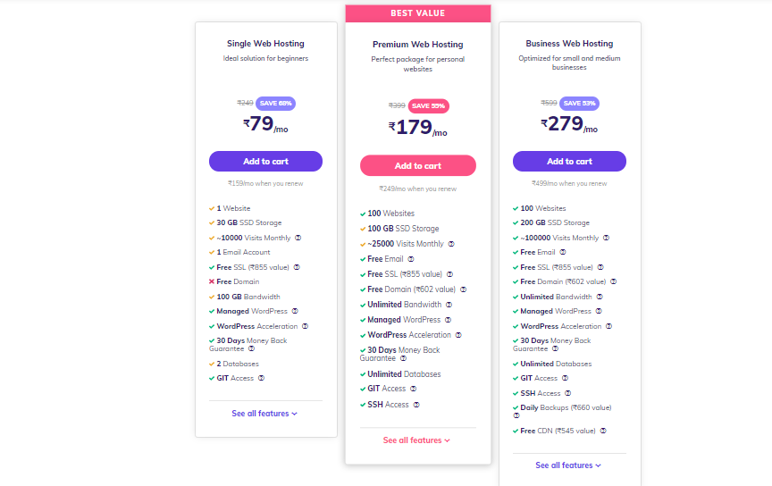This screenshot has height=486, width=772.
Task: Click info icon next to Premium plan's Free Domain
Action: [464, 289]
